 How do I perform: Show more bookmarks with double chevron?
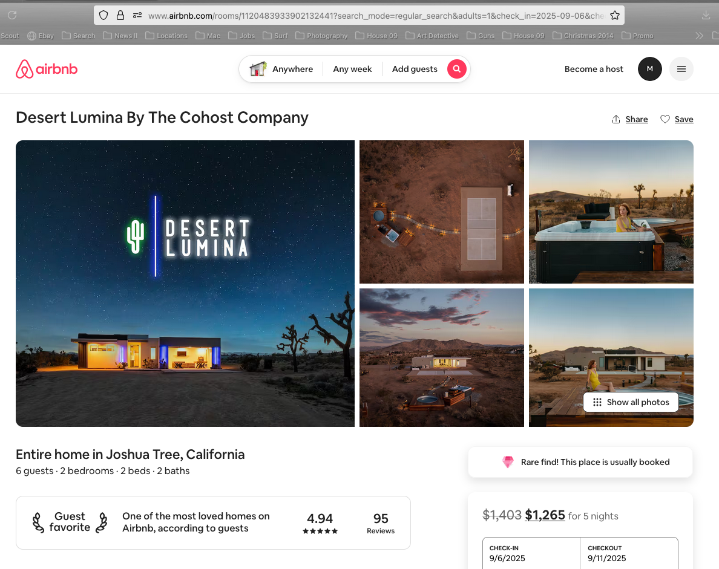click(x=699, y=36)
